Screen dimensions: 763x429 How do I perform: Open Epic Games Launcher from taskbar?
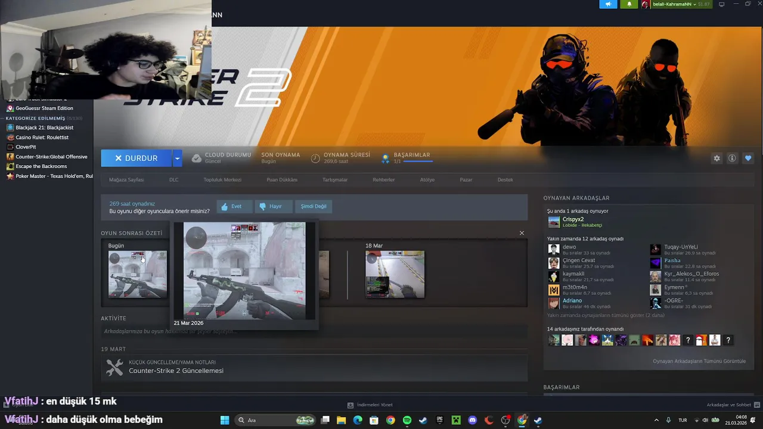440,420
